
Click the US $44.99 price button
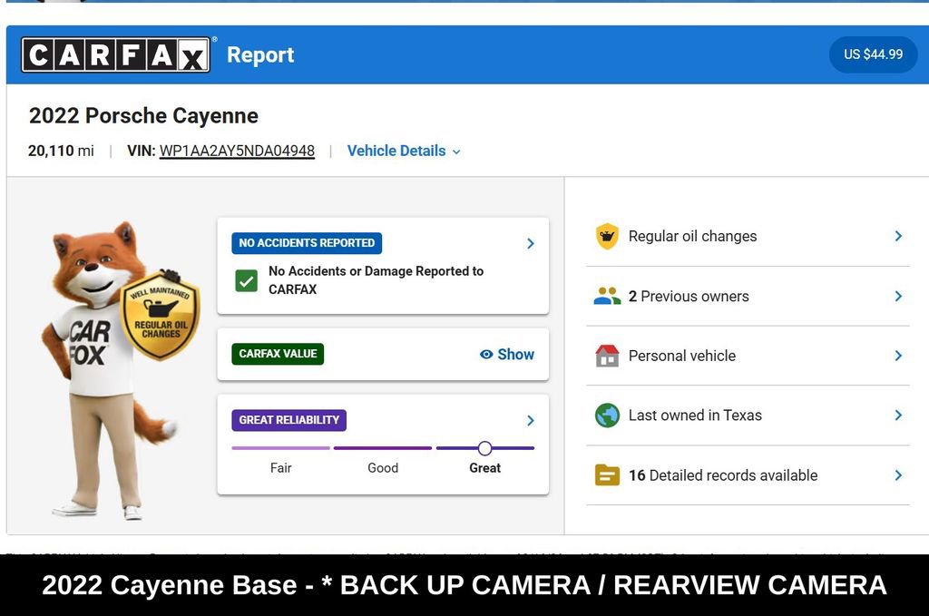coord(873,54)
